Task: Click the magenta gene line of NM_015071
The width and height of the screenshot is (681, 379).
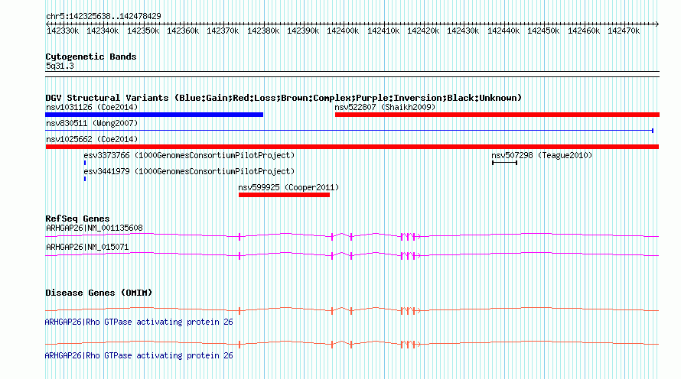Action: (x=352, y=255)
